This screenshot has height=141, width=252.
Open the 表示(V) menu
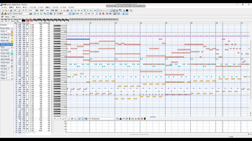pos(18,7)
